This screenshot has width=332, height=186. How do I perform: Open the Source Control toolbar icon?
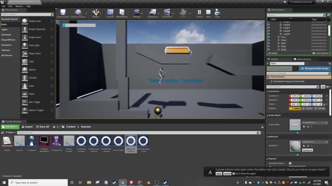pos(78,13)
